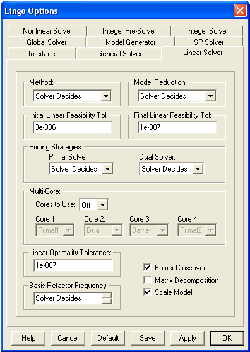This screenshot has width=250, height=352.
Task: Expand the Cores to Use dropdown
Action: click(x=94, y=204)
